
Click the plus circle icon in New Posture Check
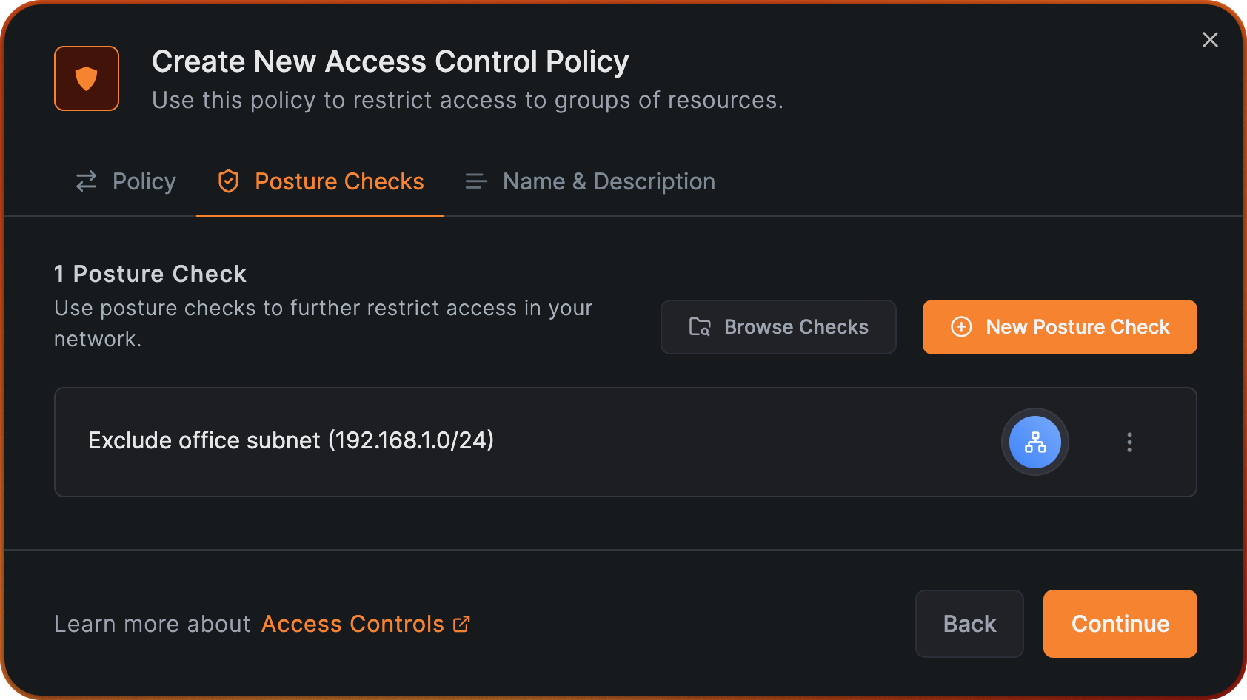click(961, 327)
